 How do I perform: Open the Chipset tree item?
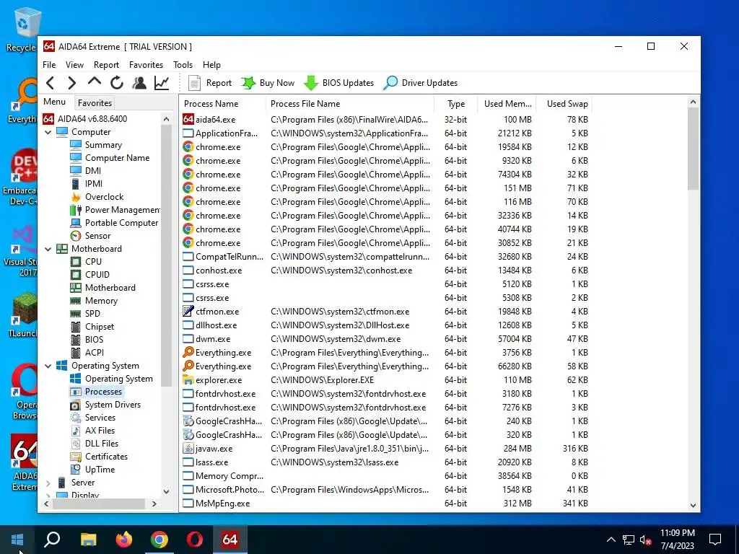[92, 327]
